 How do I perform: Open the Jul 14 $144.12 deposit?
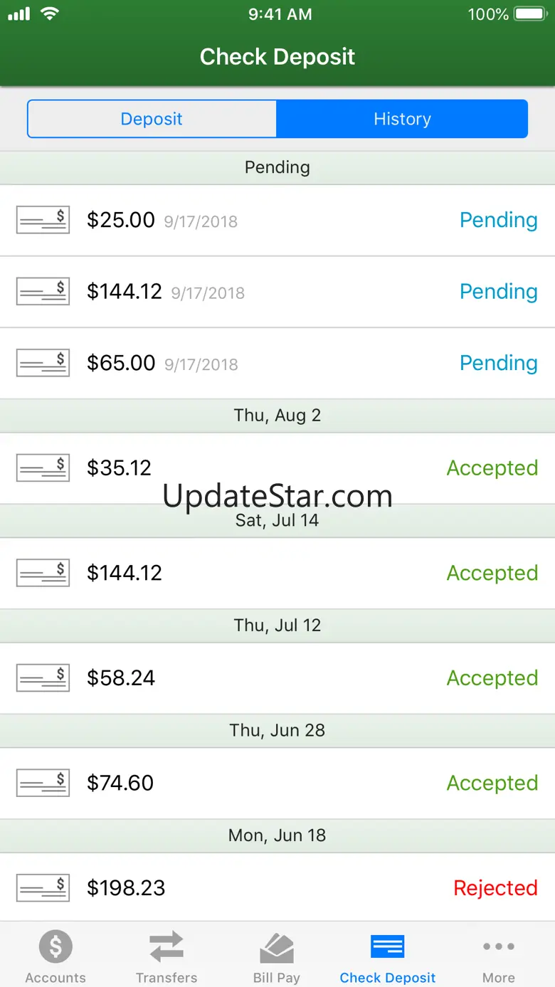point(277,573)
